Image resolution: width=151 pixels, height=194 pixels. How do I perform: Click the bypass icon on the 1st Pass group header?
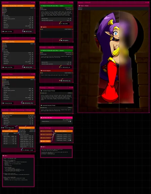tap(32, 2)
